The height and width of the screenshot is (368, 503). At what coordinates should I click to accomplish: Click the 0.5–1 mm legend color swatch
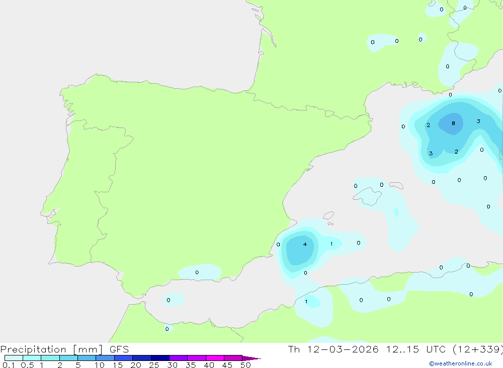(32, 358)
